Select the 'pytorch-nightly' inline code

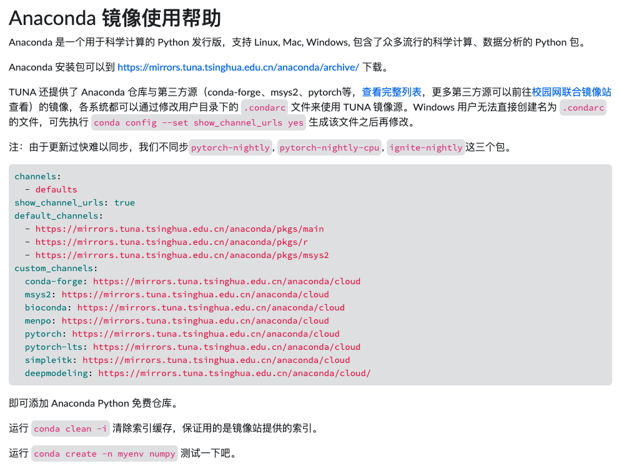tap(230, 147)
